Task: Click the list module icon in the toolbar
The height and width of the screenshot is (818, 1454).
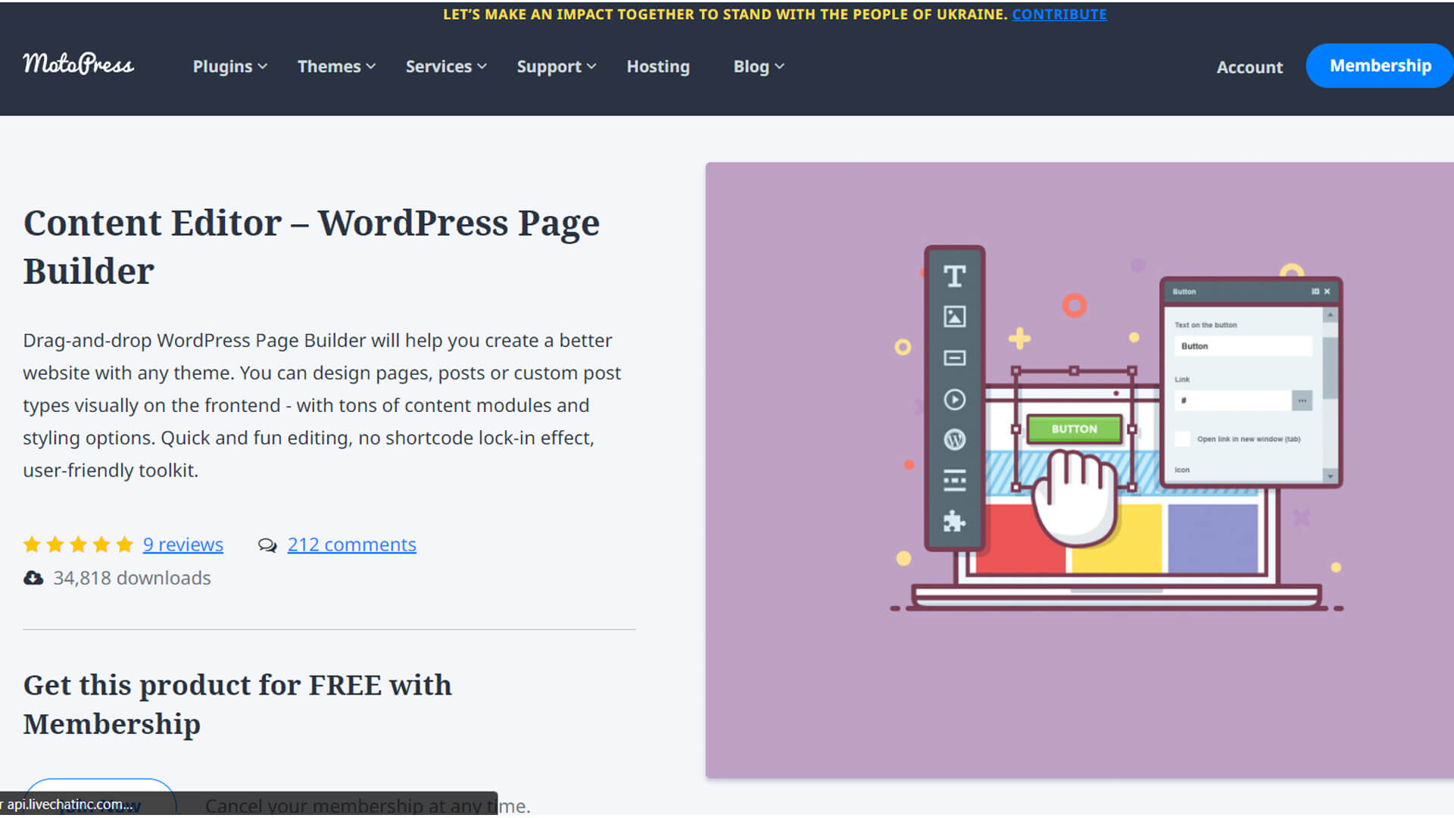Action: pyautogui.click(x=954, y=479)
